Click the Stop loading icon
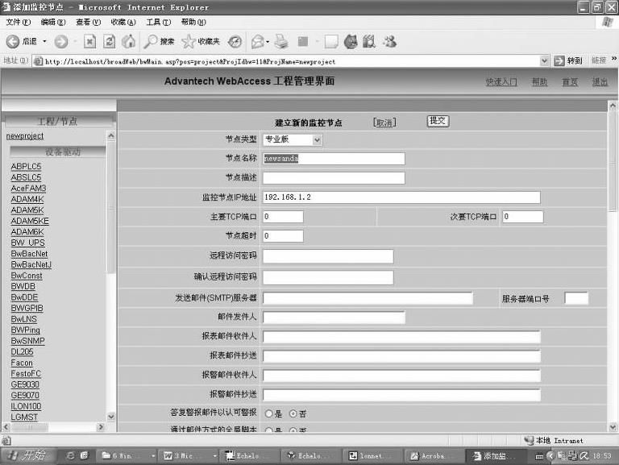This screenshot has width=619, height=465. pos(89,41)
